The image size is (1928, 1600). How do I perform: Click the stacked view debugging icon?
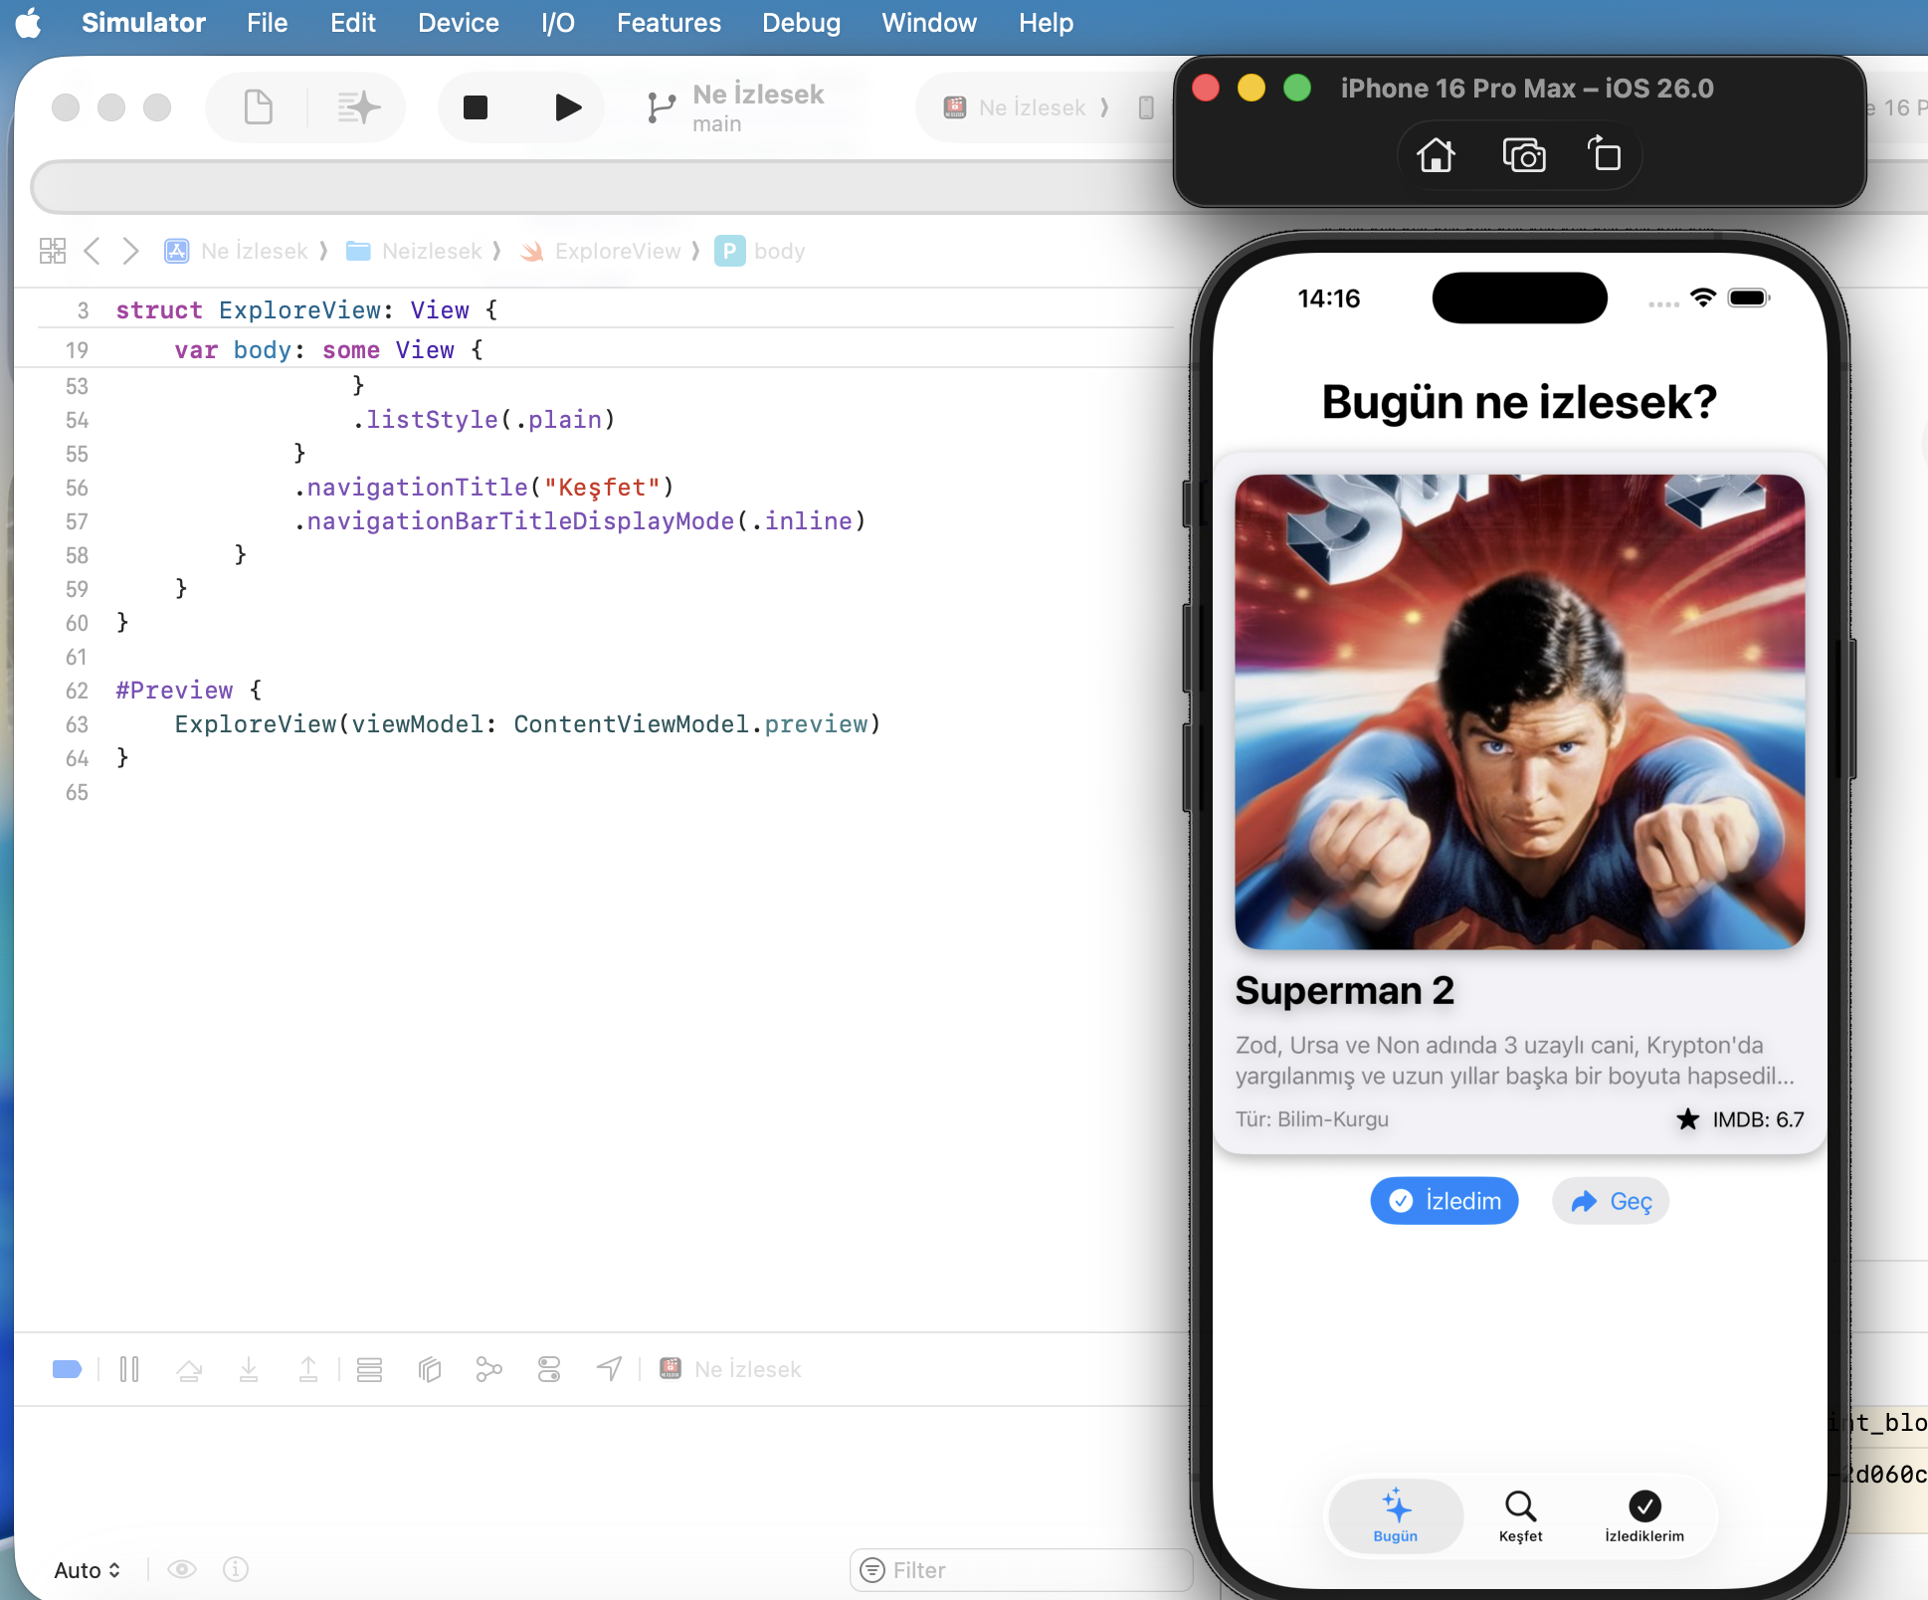coord(369,1369)
